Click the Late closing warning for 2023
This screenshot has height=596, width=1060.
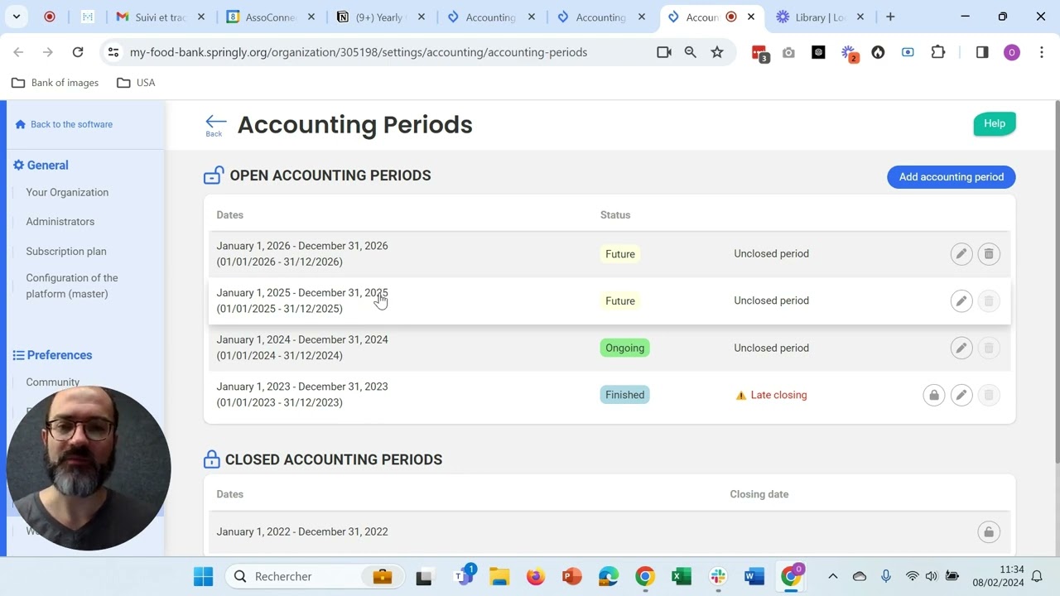[771, 395]
